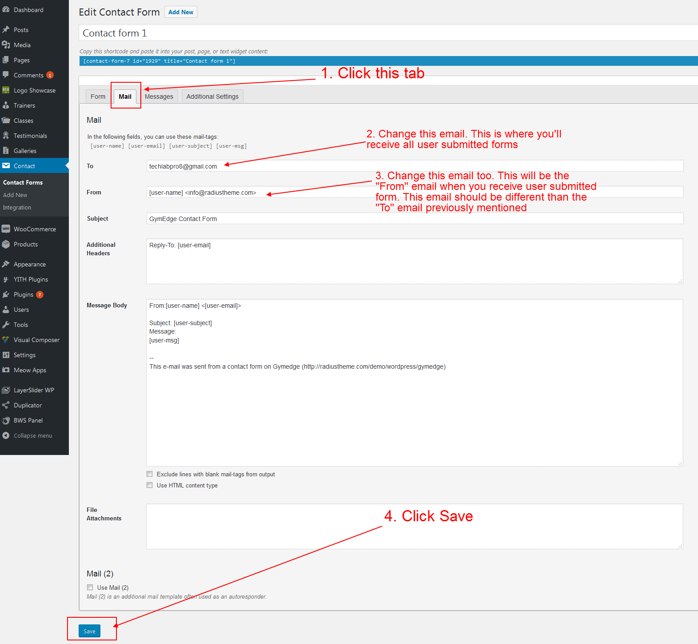The width and height of the screenshot is (698, 644).
Task: Click the Posts pushpin icon
Action: [x=6, y=30]
